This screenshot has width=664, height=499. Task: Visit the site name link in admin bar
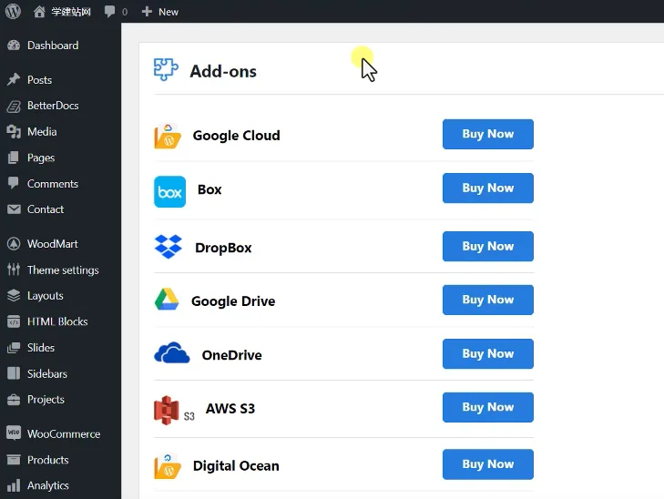(71, 12)
